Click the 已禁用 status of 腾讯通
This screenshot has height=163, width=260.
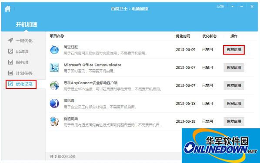pyautogui.click(x=207, y=104)
